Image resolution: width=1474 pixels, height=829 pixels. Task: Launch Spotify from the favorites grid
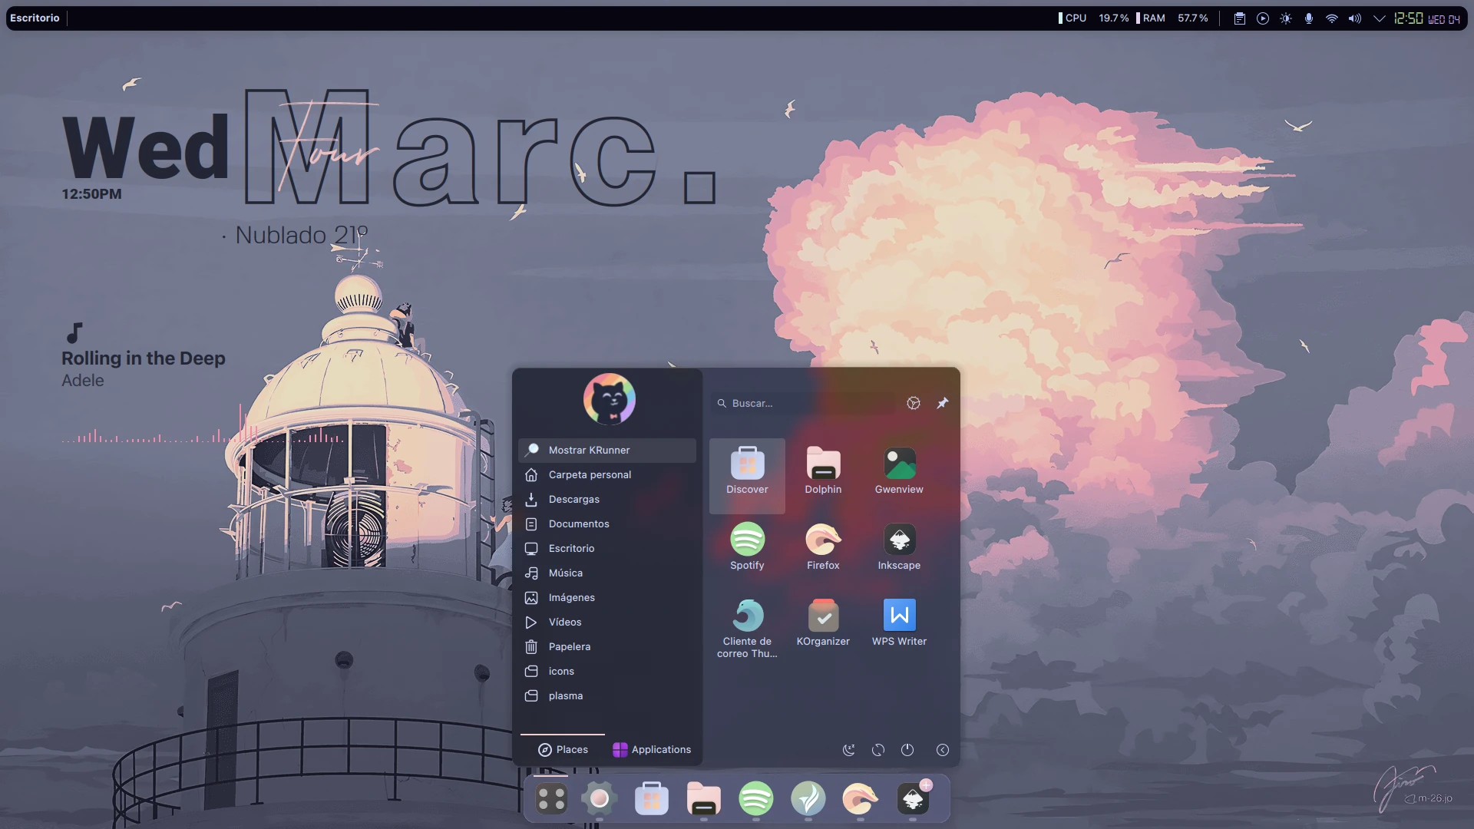[x=746, y=546]
